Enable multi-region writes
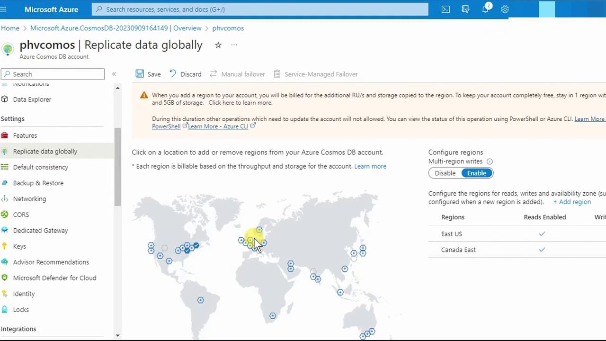This screenshot has height=341, width=606. click(x=477, y=173)
